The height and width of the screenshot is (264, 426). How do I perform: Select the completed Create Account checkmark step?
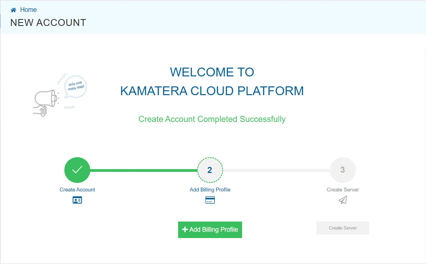point(77,170)
